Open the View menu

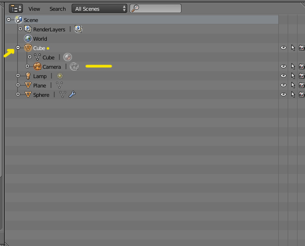(x=34, y=9)
